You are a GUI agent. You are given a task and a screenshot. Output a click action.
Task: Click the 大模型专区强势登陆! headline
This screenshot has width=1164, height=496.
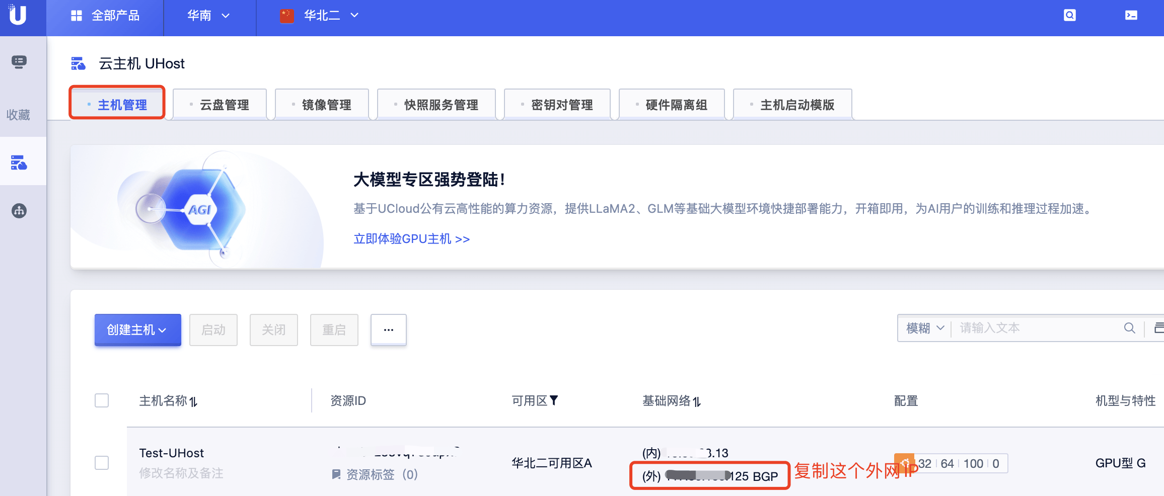tap(429, 180)
